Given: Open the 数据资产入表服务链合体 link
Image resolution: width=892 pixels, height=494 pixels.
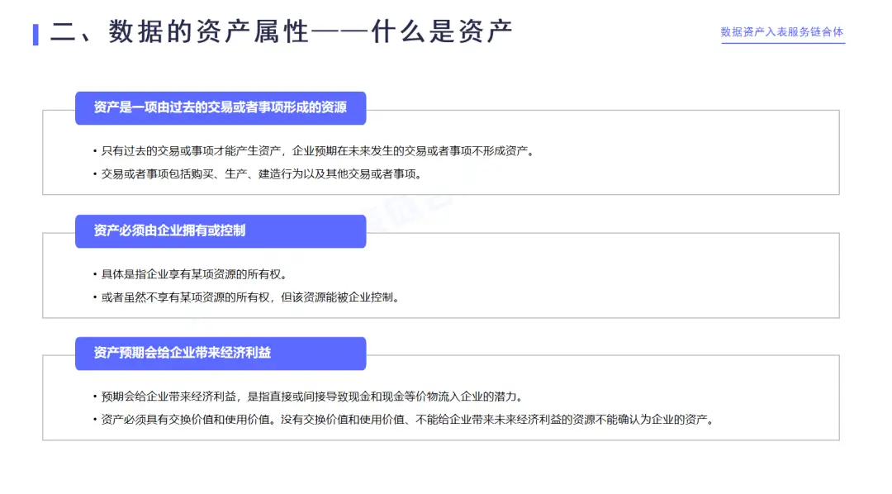Looking at the screenshot, I should coord(782,32).
